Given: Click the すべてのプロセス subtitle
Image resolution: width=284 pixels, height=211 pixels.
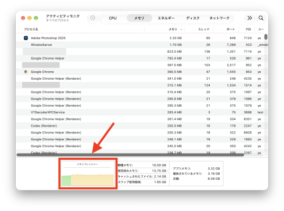Looking at the screenshot, I should tap(57, 20).
